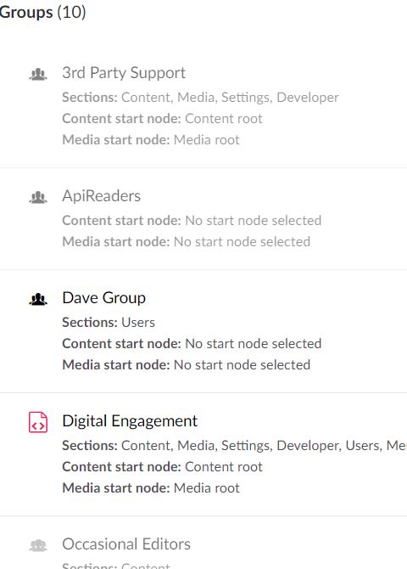407x569 pixels.
Task: Click the 3rd Party Support group icon
Action: [x=38, y=75]
